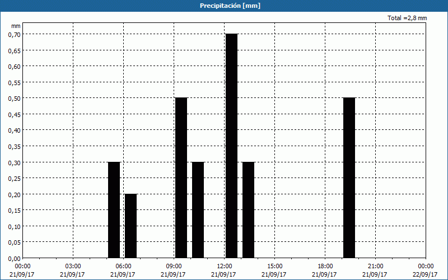
Task: Select the 18:00 time label
Action: click(325, 267)
